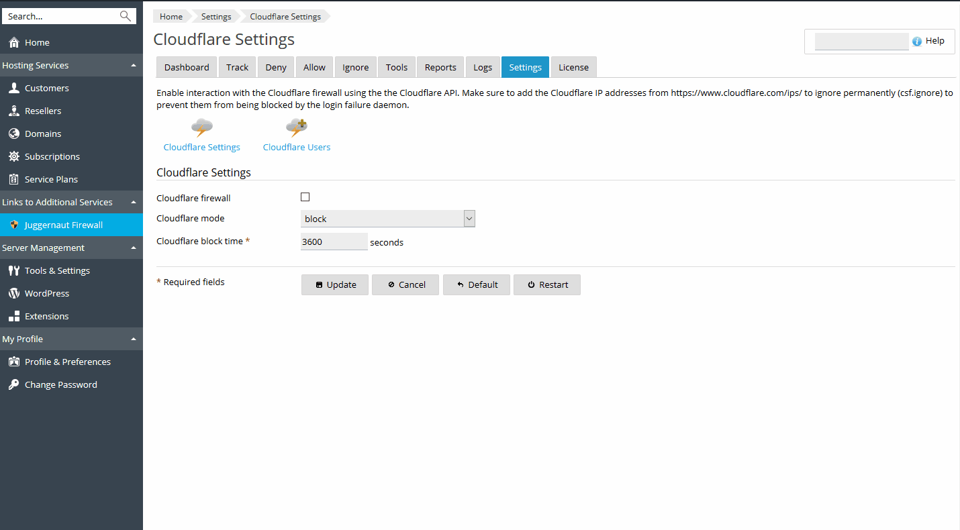Switch to the Dashboard tab
Viewport: 960px width, 530px height.
[187, 67]
